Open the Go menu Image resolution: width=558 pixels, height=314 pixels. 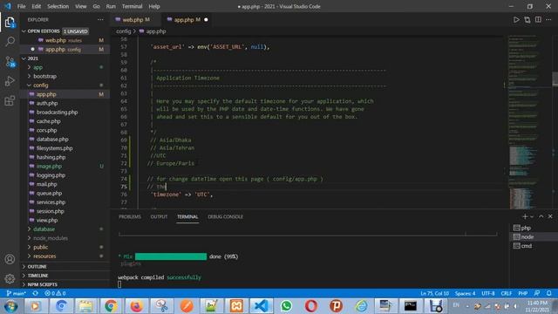[x=96, y=6]
